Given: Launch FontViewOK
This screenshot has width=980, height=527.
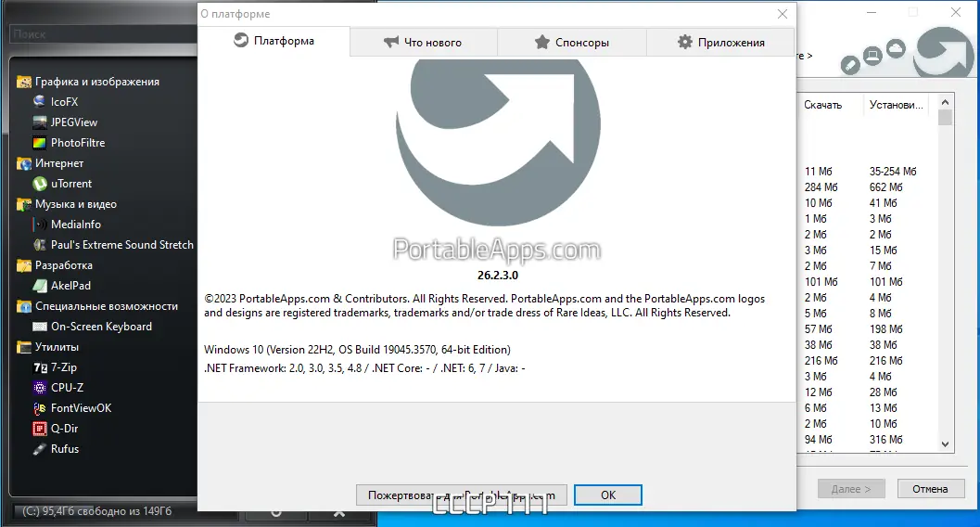Looking at the screenshot, I should click(72, 407).
